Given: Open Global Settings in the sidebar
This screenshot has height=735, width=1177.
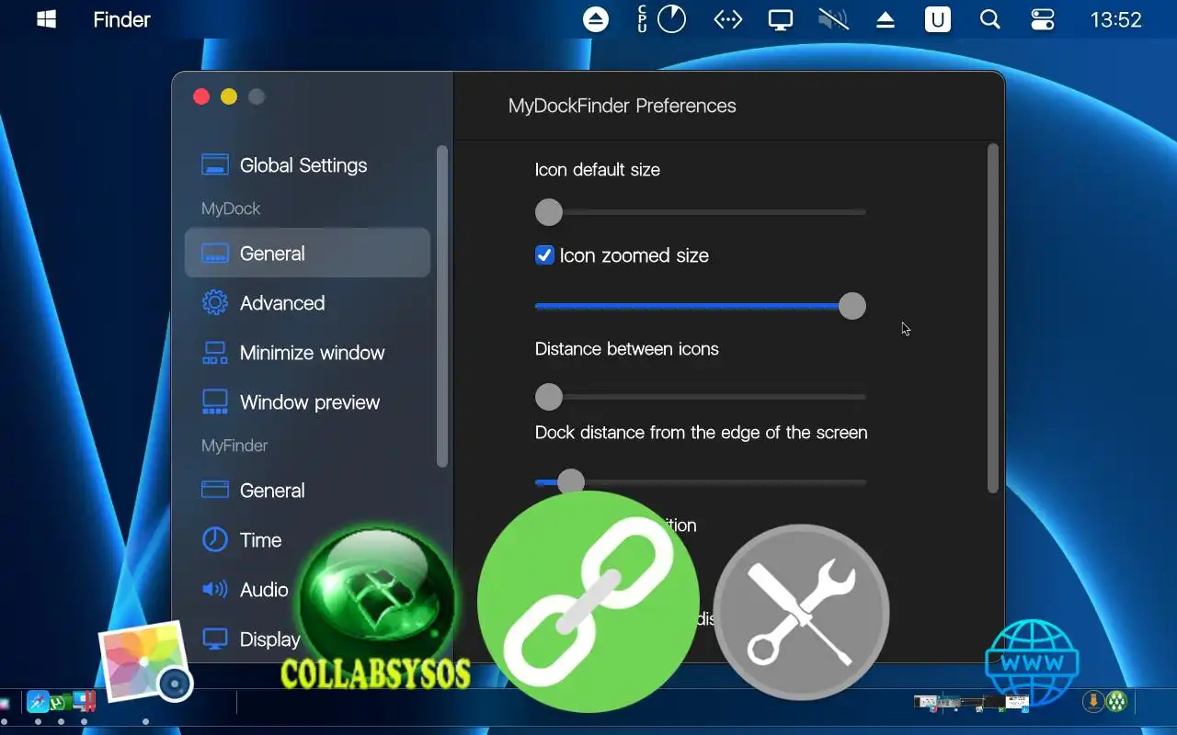Looking at the screenshot, I should pos(307,165).
